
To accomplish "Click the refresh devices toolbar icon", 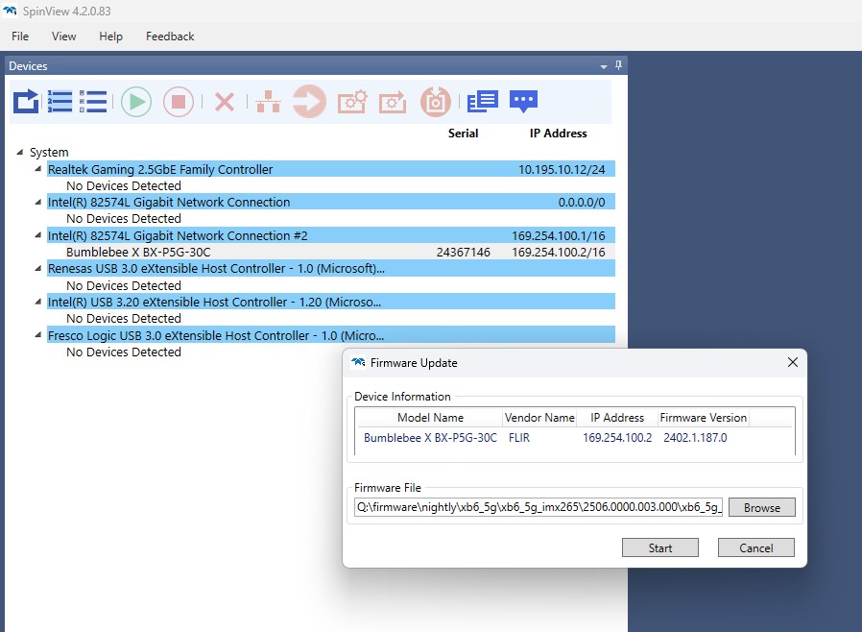I will coord(26,101).
